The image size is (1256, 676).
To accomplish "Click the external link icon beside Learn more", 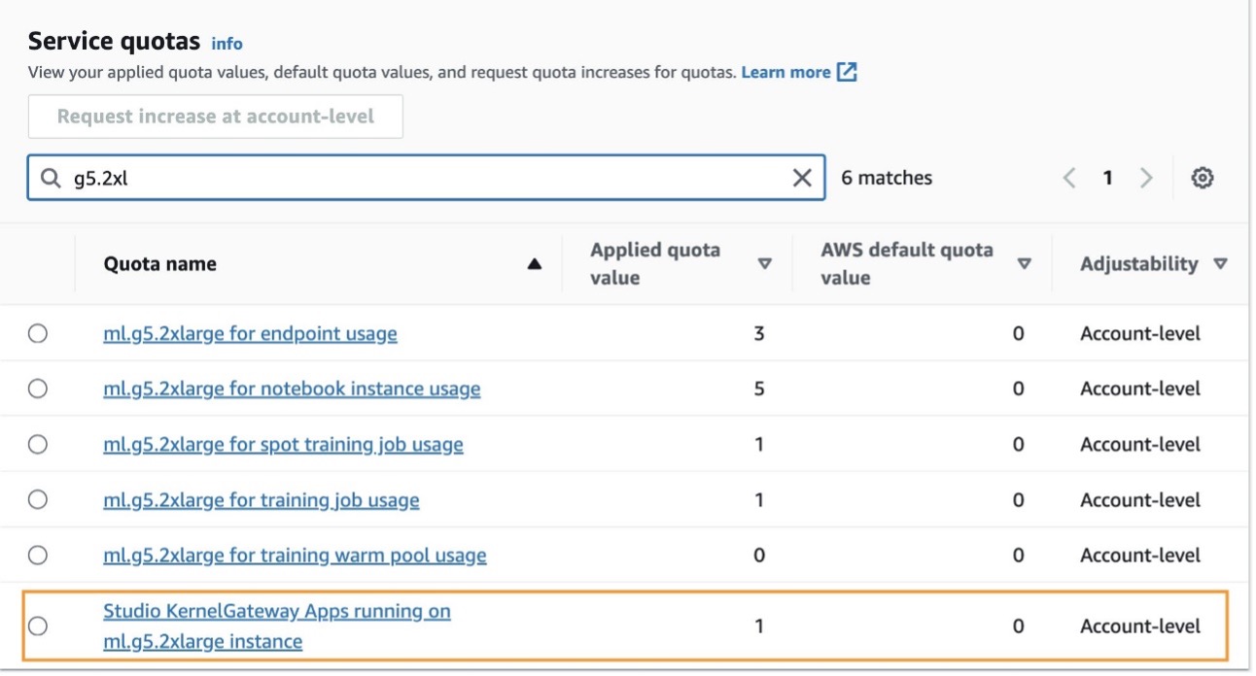I will [x=847, y=72].
